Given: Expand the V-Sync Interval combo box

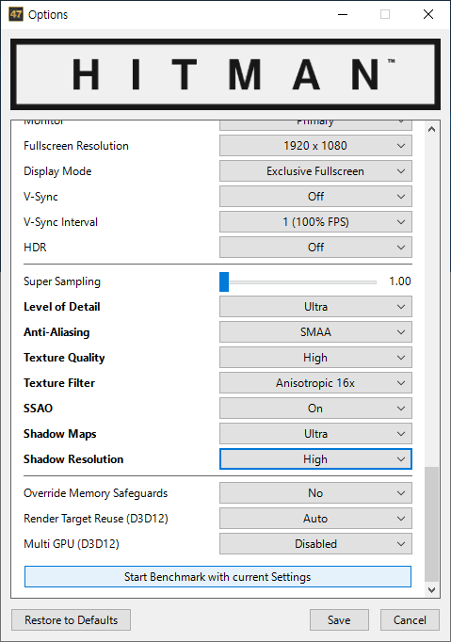Looking at the screenshot, I should [x=315, y=222].
